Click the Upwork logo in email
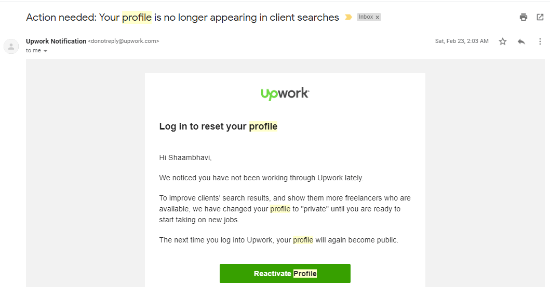This screenshot has width=550, height=287. click(x=285, y=94)
